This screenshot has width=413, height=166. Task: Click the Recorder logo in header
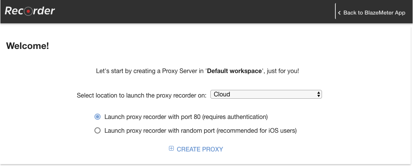30,11
